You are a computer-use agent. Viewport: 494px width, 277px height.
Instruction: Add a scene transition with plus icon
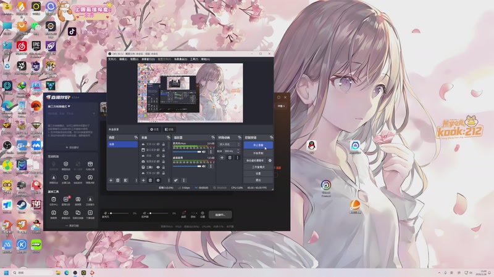click(222, 158)
